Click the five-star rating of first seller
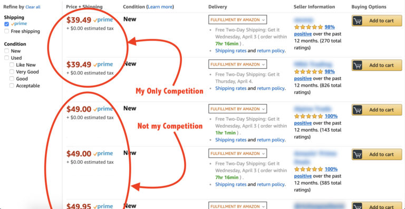The image size is (405, 209). 308,27
